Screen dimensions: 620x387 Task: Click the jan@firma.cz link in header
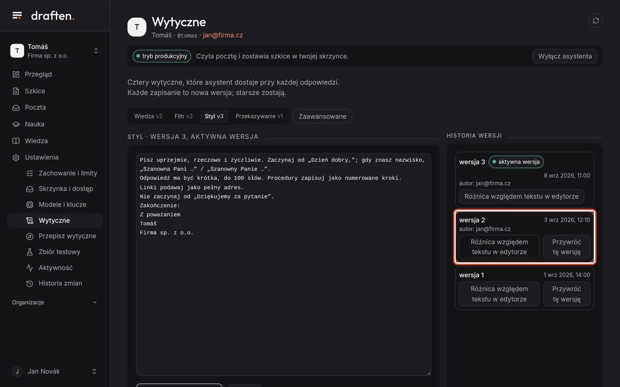223,35
